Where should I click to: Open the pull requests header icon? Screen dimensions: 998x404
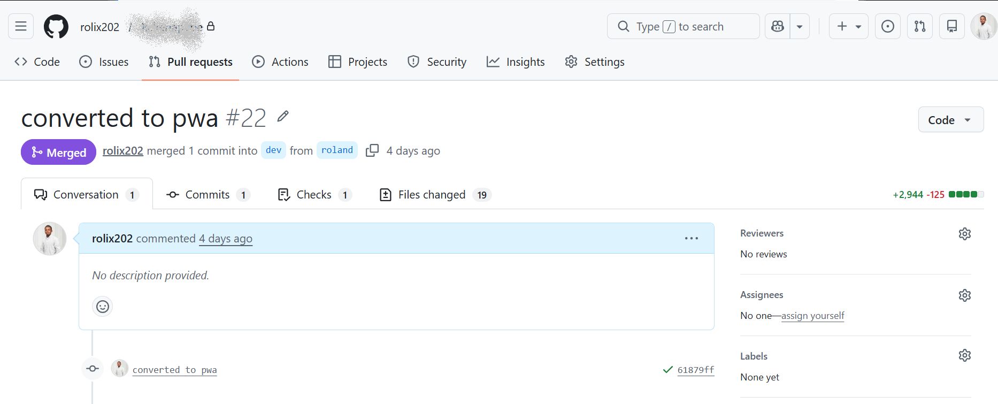click(x=920, y=26)
